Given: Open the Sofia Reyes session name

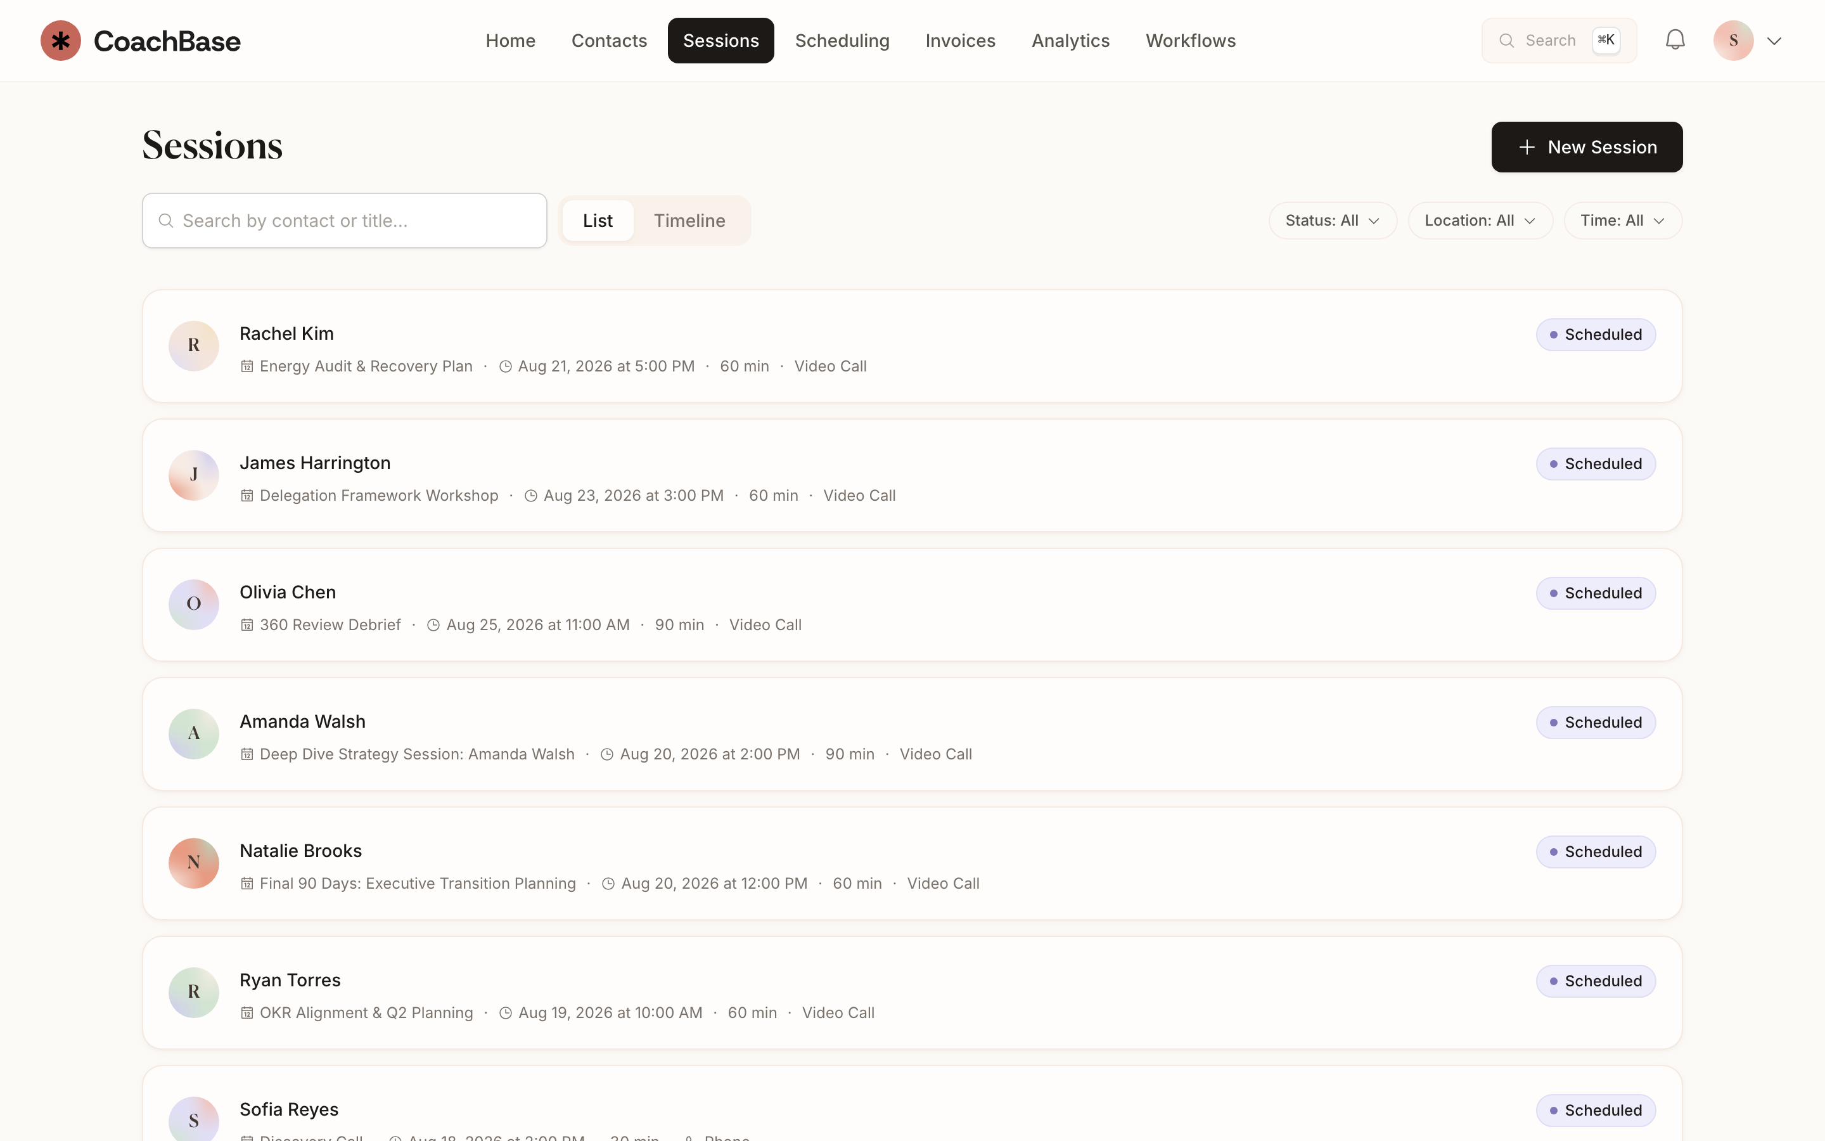Looking at the screenshot, I should point(289,1109).
